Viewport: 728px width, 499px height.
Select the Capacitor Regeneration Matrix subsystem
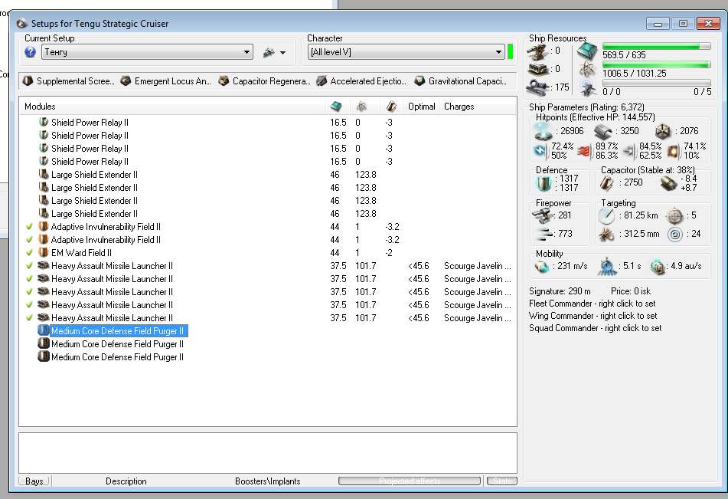(x=264, y=81)
